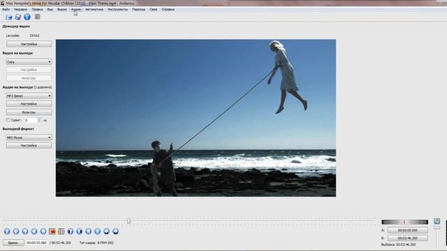Save the video using the floppy disk icon
This screenshot has width=447, height=251.
18,17
